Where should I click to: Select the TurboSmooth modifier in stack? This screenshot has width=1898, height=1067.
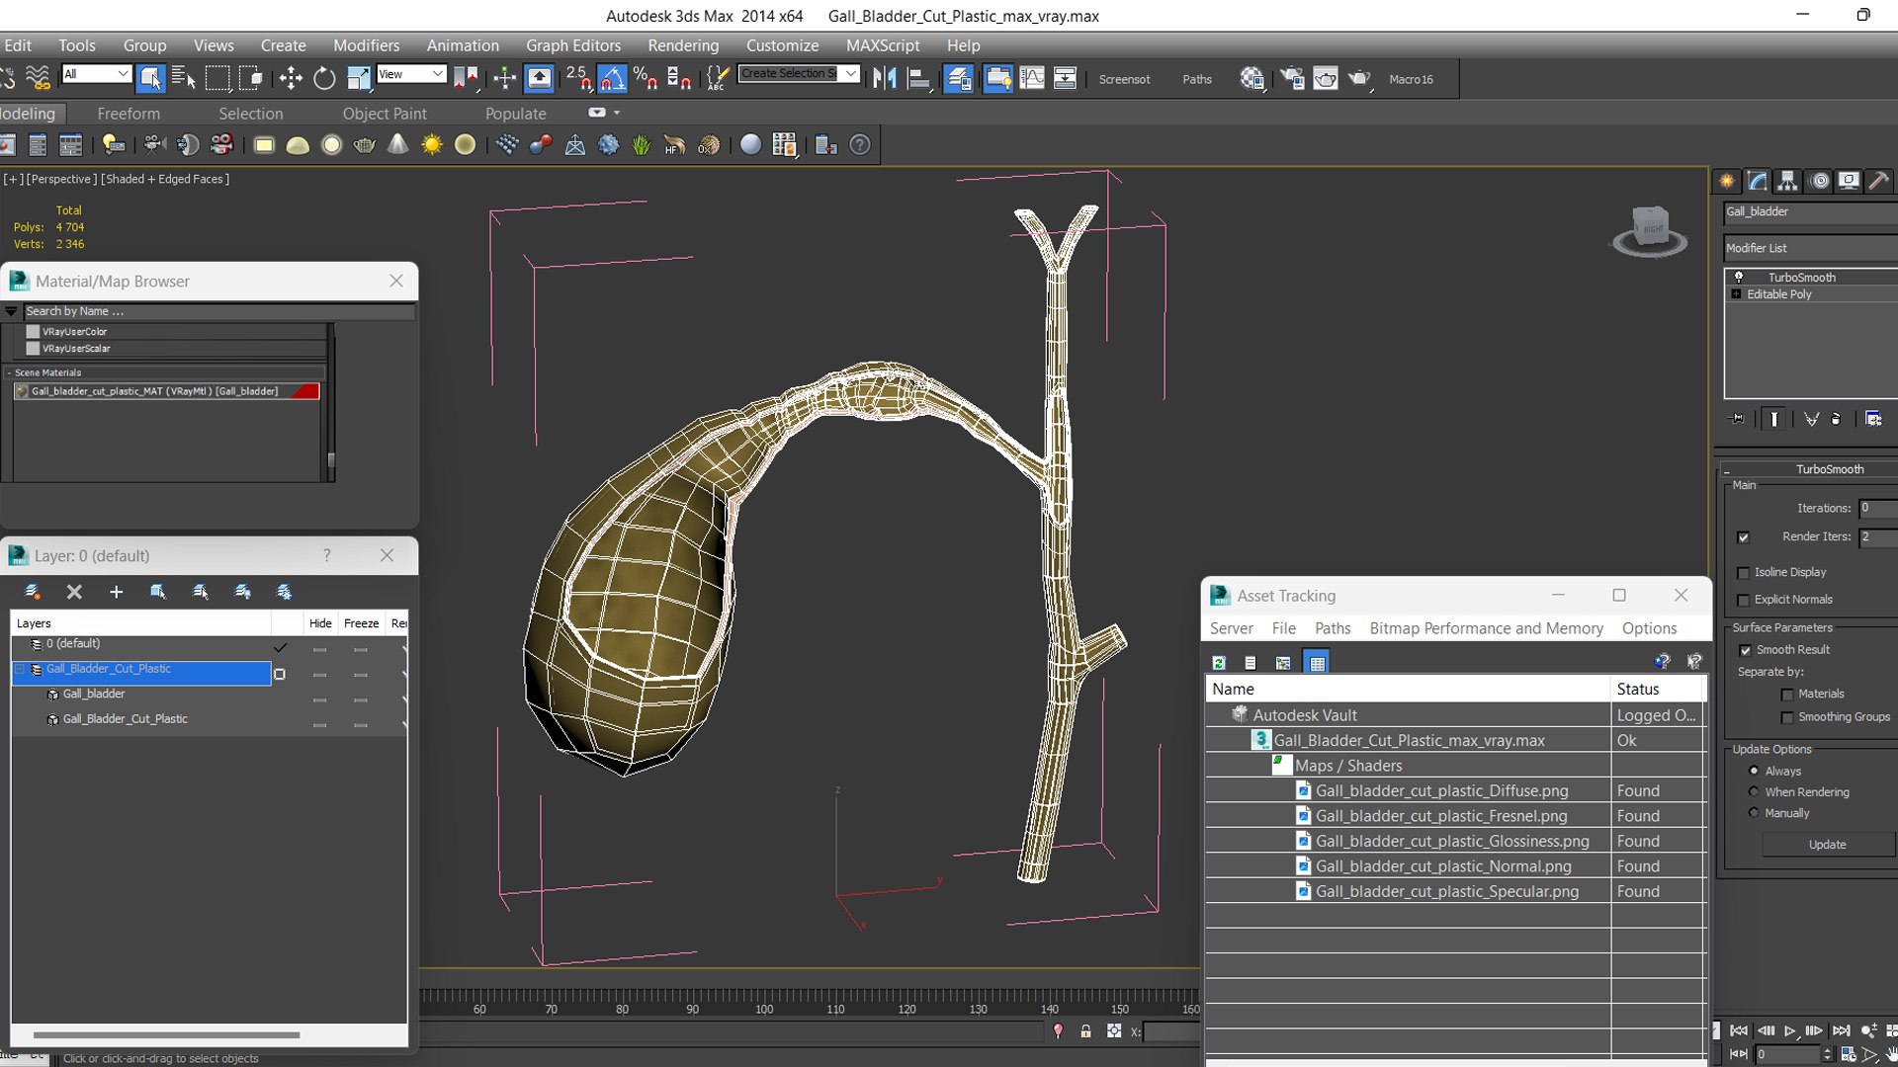[x=1801, y=278]
